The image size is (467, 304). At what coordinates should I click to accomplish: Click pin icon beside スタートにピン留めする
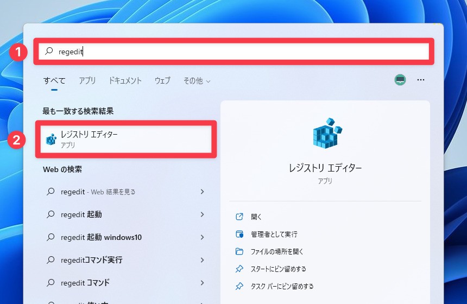click(x=239, y=269)
